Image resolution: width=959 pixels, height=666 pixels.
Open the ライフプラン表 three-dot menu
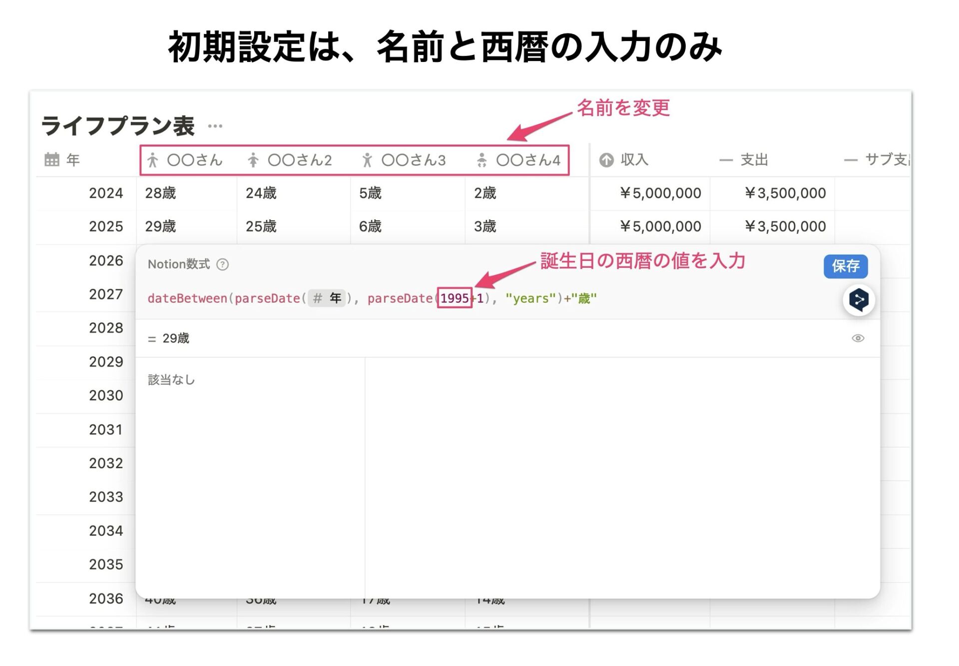(x=215, y=126)
